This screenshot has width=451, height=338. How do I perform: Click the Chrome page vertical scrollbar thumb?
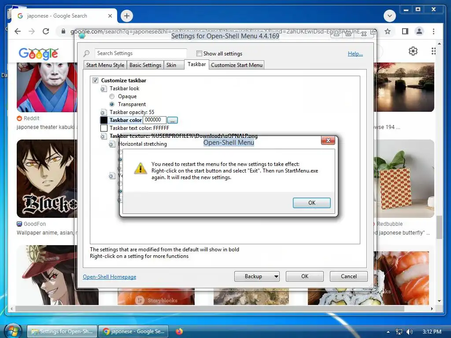pyautogui.click(x=439, y=227)
